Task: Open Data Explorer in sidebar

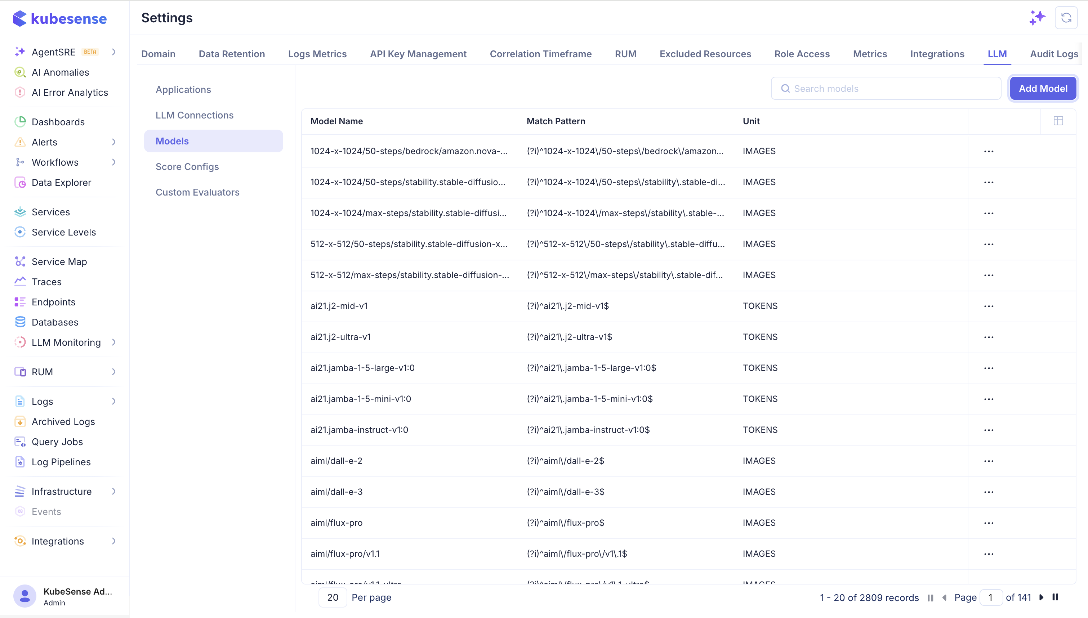Action: (61, 183)
